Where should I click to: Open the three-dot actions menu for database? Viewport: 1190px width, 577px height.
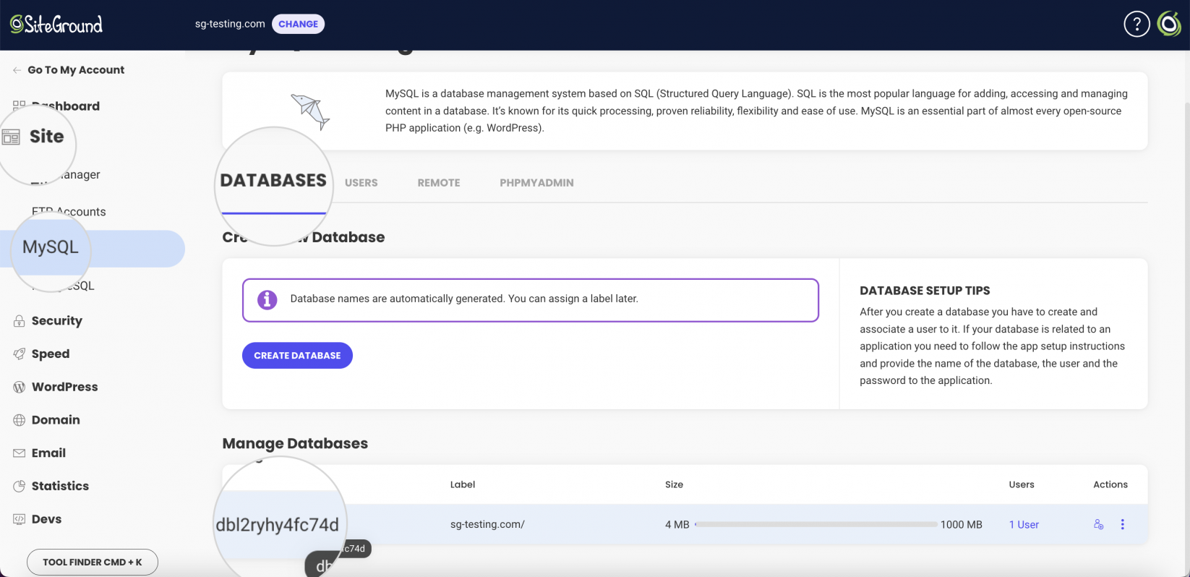click(1123, 525)
